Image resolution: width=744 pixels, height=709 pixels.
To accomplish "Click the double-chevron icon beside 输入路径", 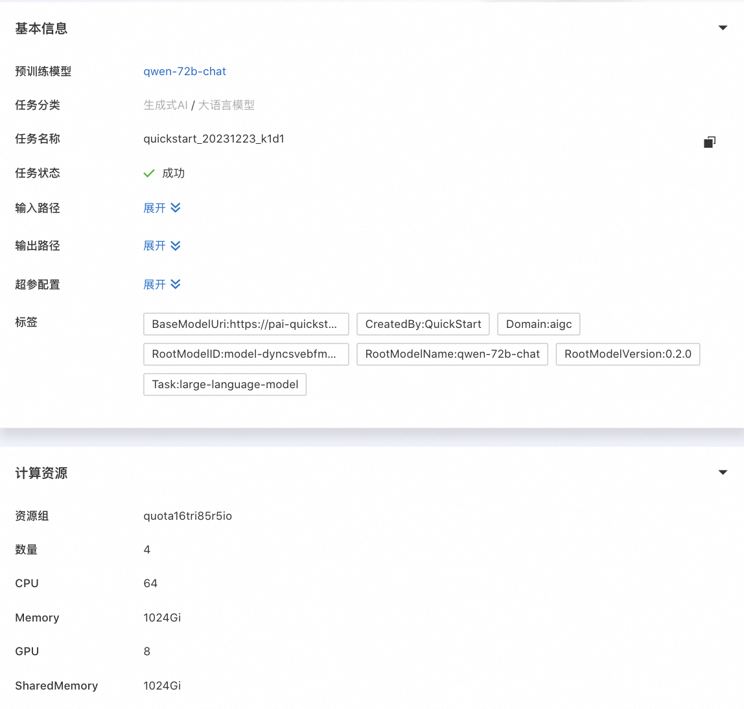I will tap(176, 208).
